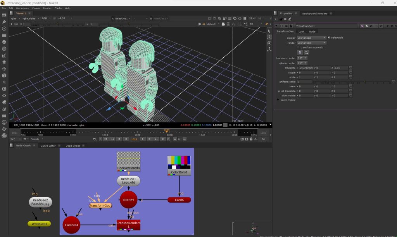
Task: Expand the Local matrix section
Action: click(x=278, y=100)
